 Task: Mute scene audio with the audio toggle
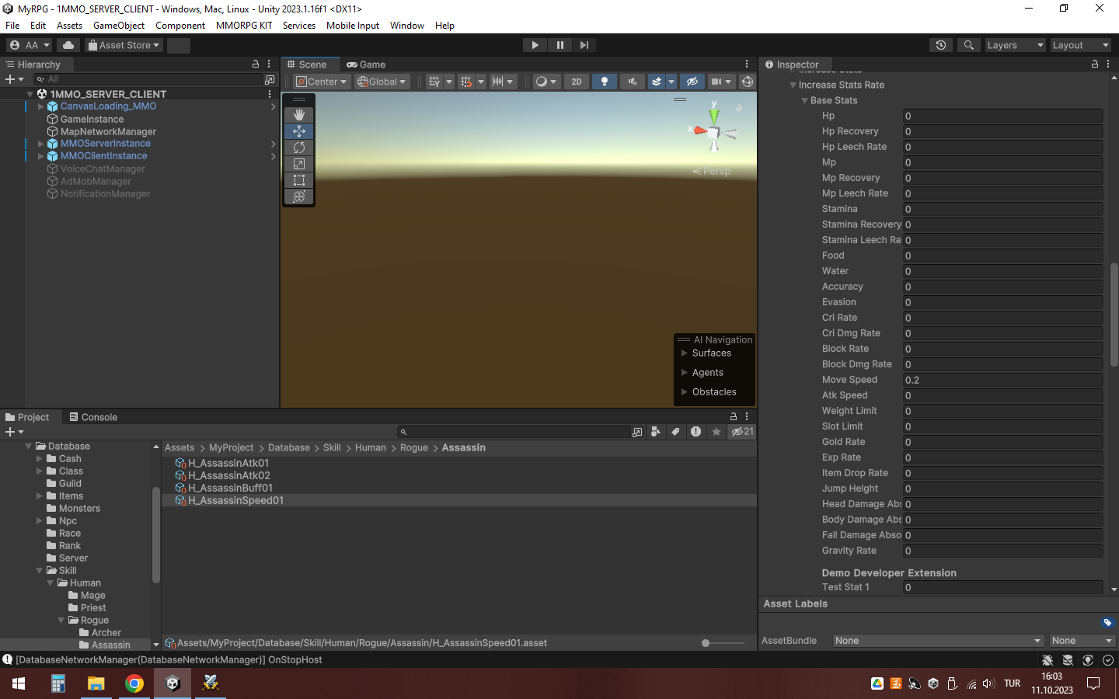pyautogui.click(x=631, y=81)
